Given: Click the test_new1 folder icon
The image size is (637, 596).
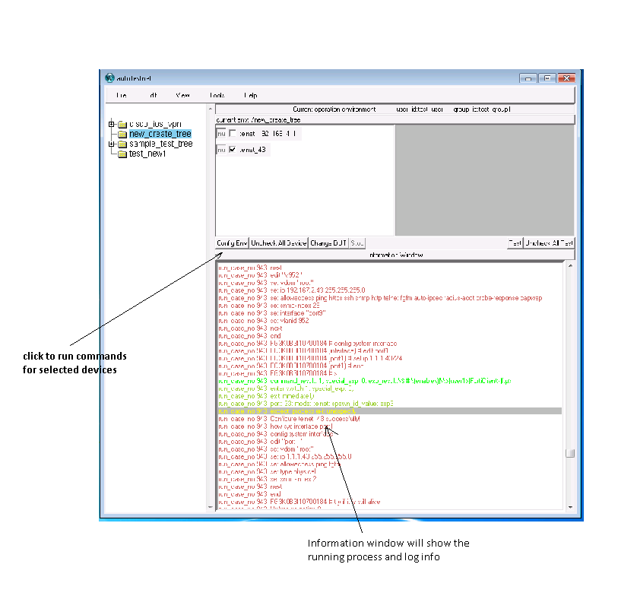Looking at the screenshot, I should [122, 154].
